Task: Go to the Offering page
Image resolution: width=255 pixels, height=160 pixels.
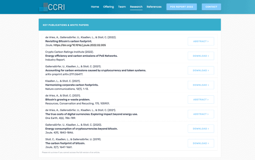Action: tap(108, 7)
